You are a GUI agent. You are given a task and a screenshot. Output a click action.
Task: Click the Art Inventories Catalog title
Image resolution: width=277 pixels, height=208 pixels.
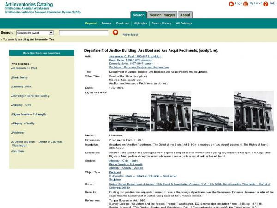pos(29,5)
